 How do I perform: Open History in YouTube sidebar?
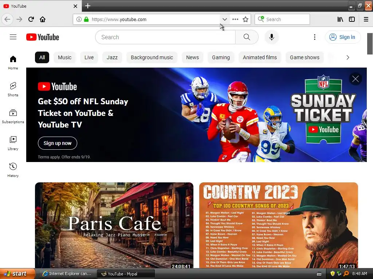[13, 170]
